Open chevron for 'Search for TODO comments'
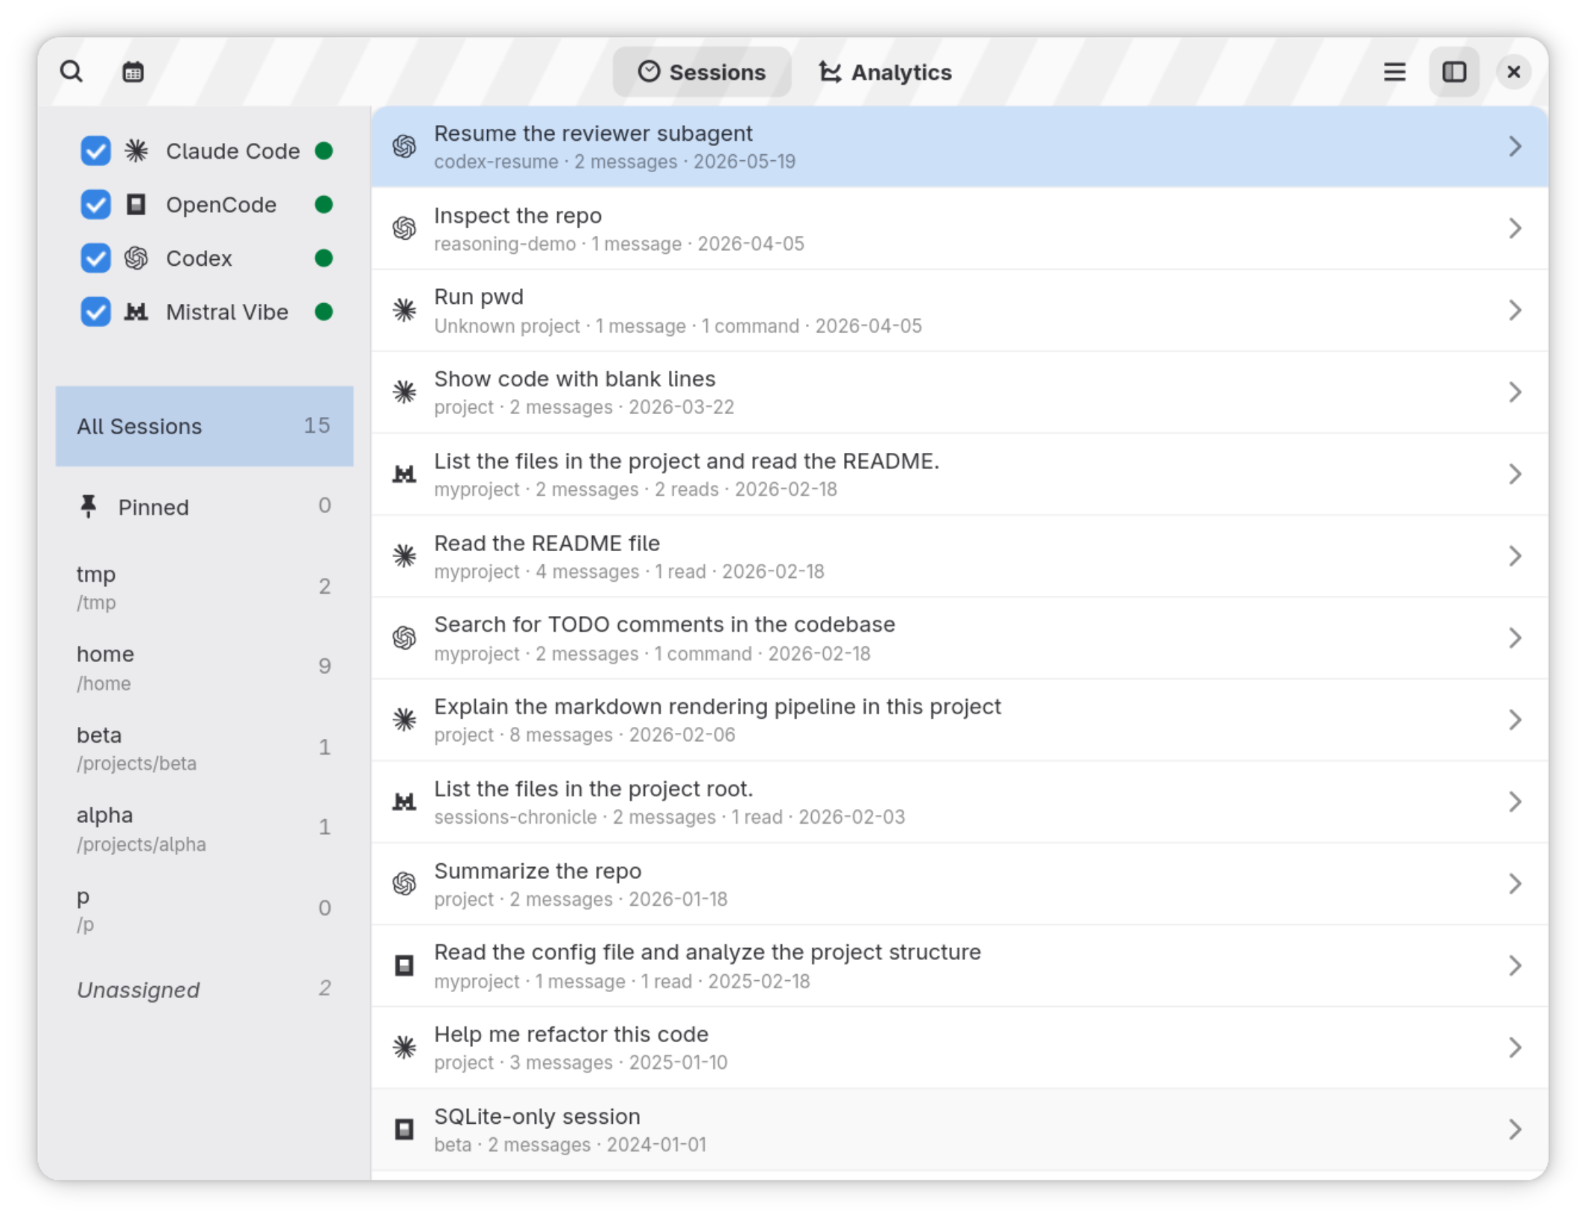This screenshot has width=1585, height=1217. click(1514, 638)
